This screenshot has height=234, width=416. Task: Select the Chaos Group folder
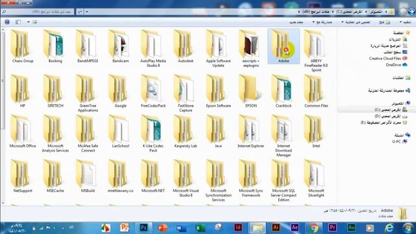[x=23, y=46]
